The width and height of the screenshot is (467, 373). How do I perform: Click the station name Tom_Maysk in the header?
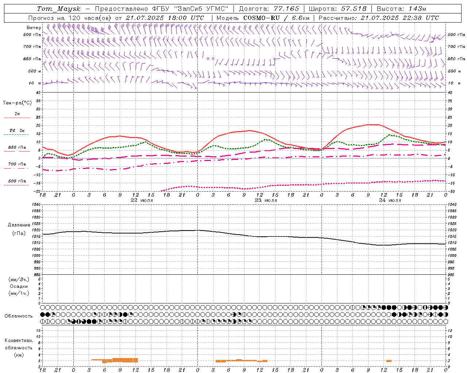[59, 9]
